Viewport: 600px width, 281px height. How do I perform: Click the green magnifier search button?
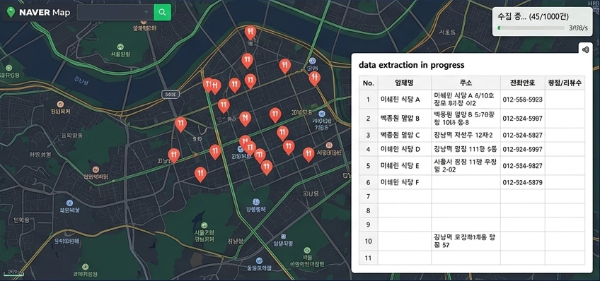(162, 12)
